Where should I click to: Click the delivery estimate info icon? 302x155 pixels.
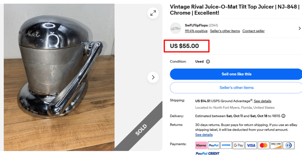[283, 116]
